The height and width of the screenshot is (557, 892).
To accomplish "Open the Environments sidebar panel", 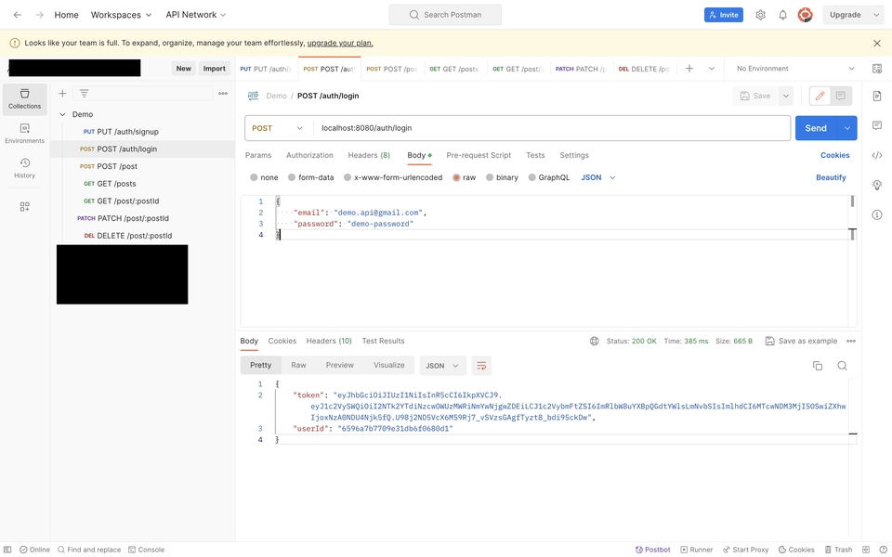I will [x=24, y=134].
